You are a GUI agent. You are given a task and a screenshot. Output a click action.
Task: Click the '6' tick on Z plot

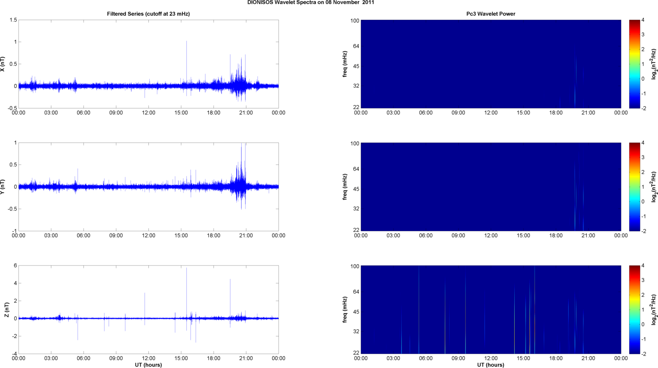15,265
